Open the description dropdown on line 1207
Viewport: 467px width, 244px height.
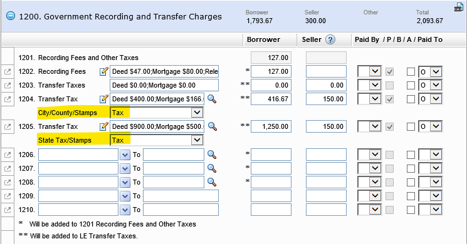(x=125, y=168)
